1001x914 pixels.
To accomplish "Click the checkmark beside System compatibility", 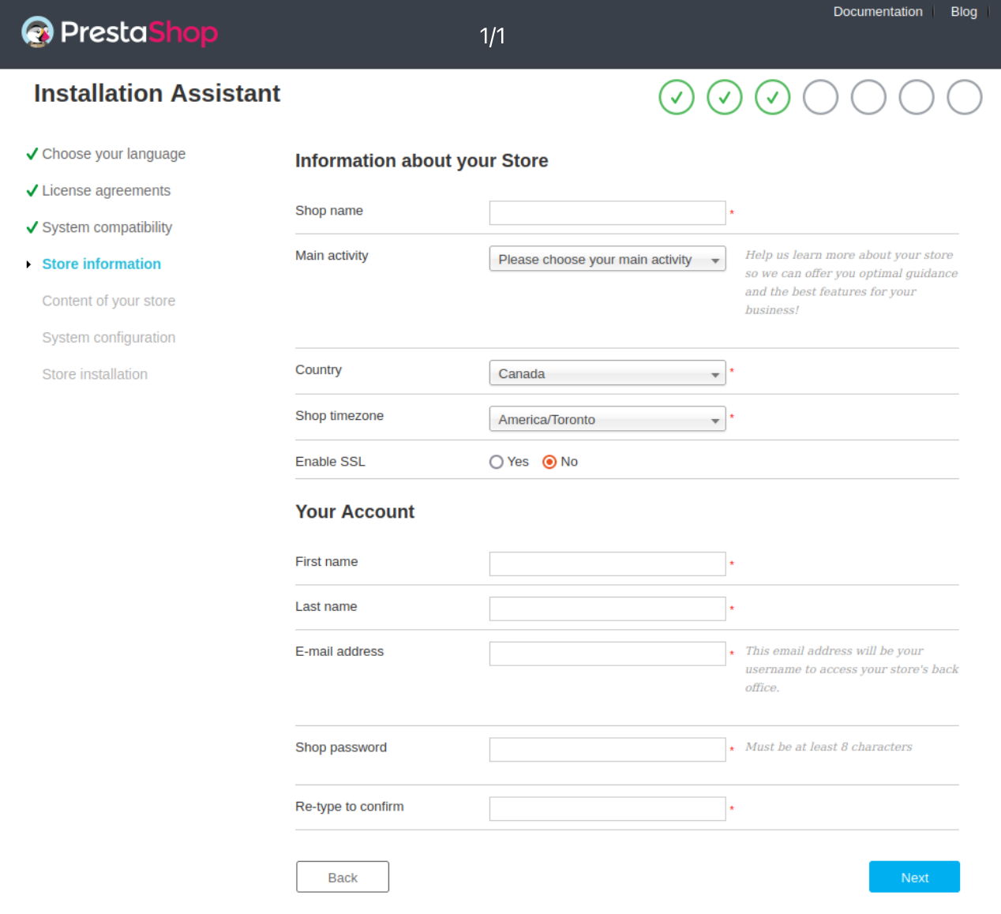I will point(32,227).
